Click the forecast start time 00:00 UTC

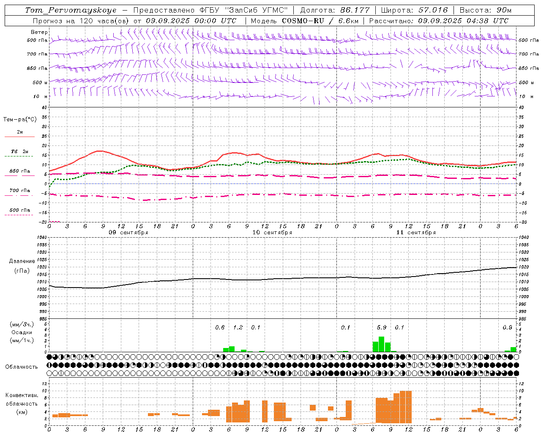[215, 21]
